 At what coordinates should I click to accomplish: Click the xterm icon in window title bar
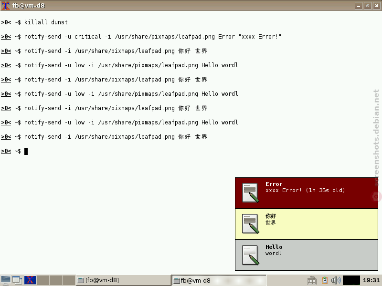[x=5, y=5]
